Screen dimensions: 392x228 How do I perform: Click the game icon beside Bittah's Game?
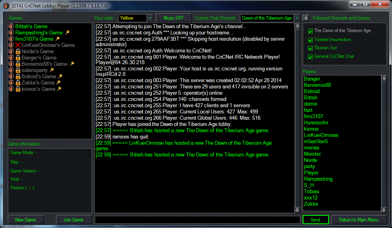pyautogui.click(x=11, y=26)
